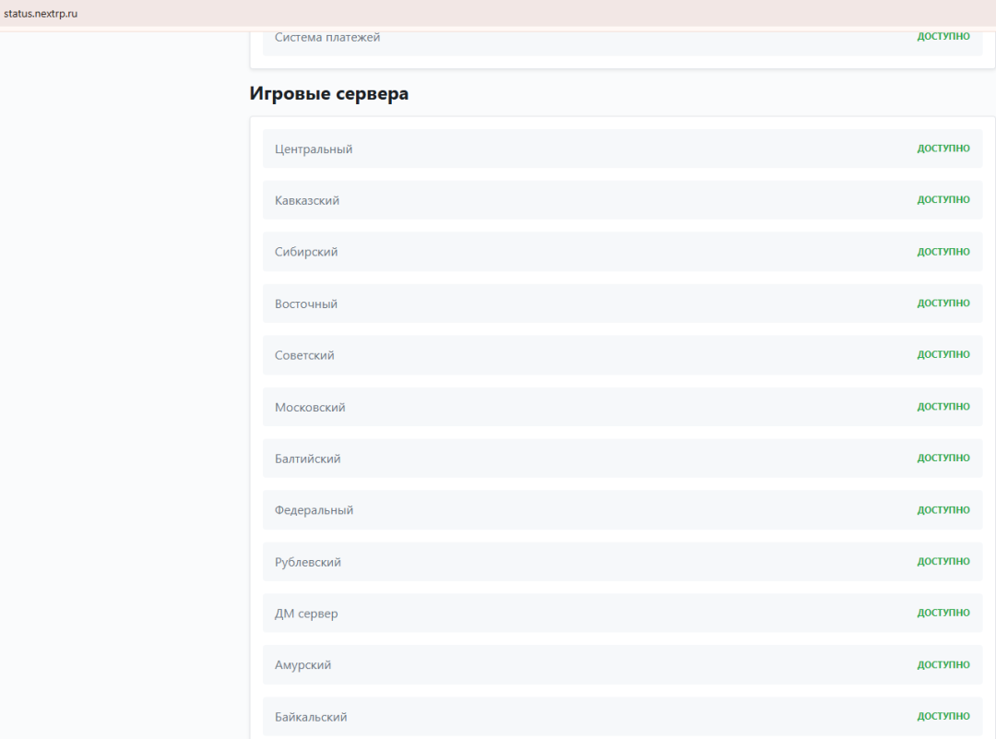The height and width of the screenshot is (739, 996).
Task: Click the status.nextrp.ru address text
Action: pyautogui.click(x=41, y=14)
